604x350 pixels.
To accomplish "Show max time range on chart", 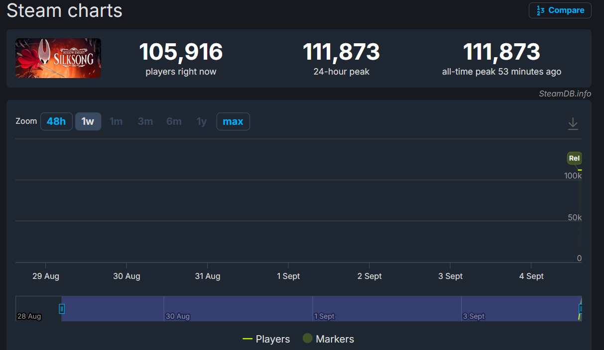I will click(x=233, y=121).
